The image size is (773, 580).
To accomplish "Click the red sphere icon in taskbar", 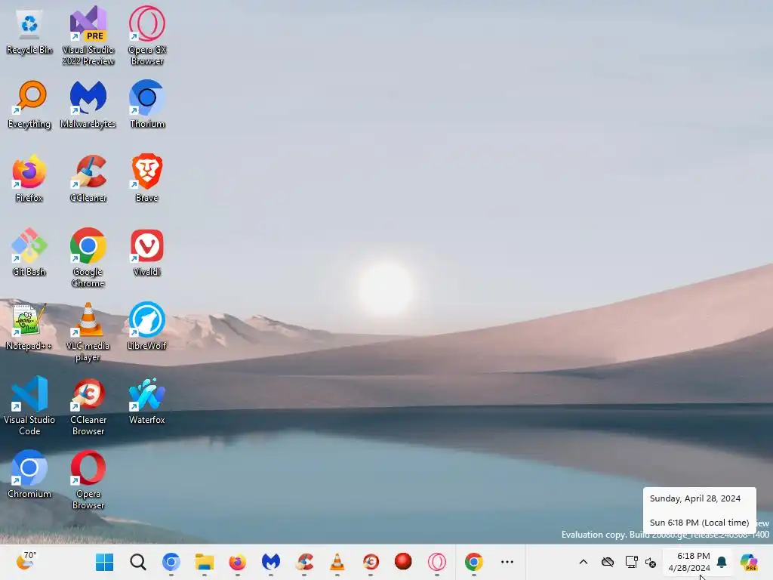I will [403, 562].
